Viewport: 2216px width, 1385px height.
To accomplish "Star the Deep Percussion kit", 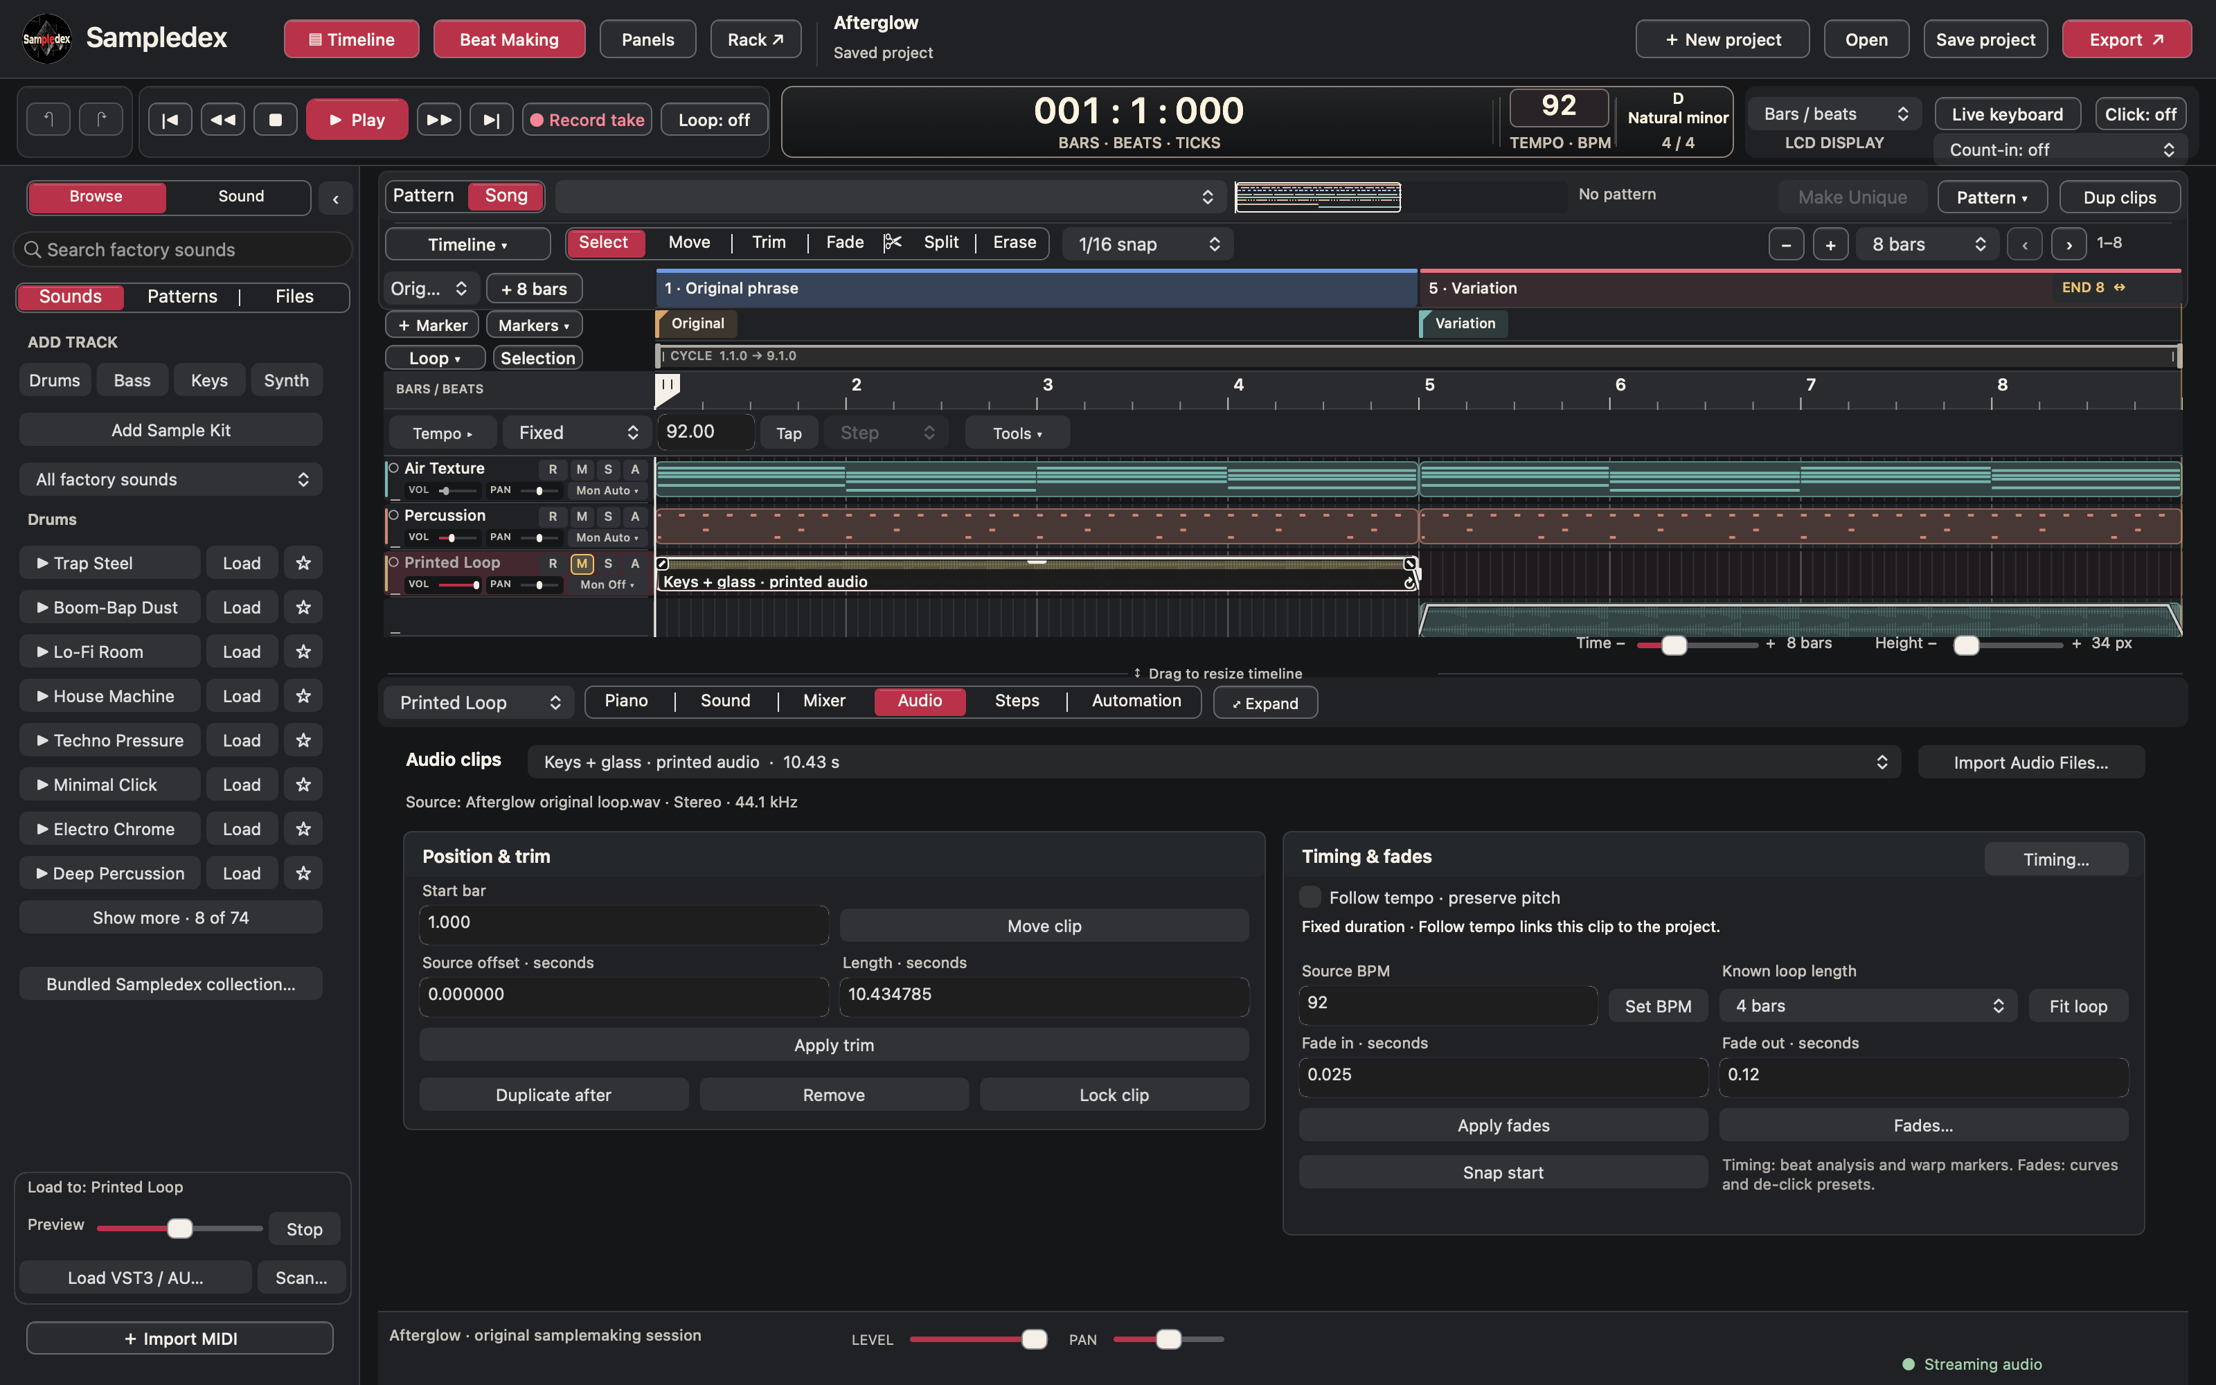I will coord(303,873).
